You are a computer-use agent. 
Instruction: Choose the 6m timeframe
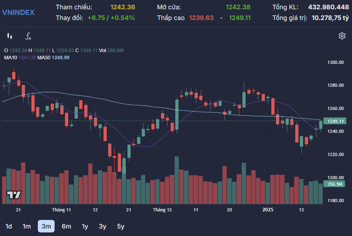[66, 226]
